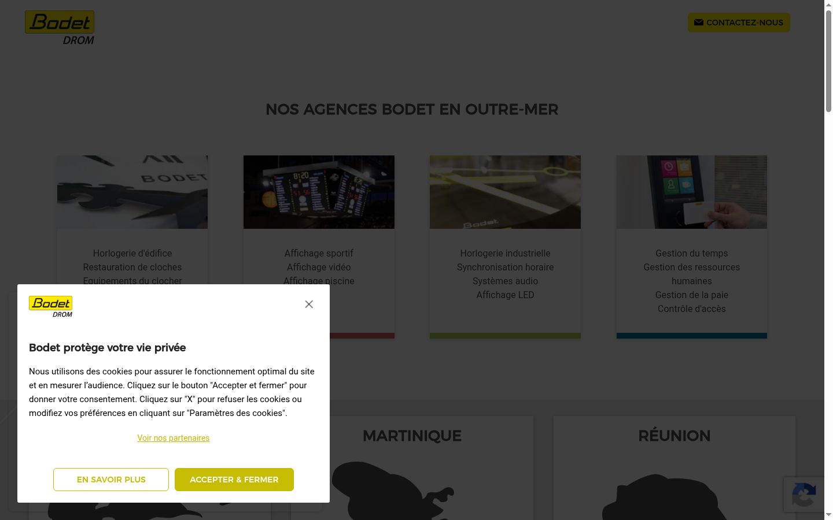Viewport: 833px width, 520px height.
Task: Click the Bodet DROM logo in cookie dialog
Action: [x=51, y=307]
